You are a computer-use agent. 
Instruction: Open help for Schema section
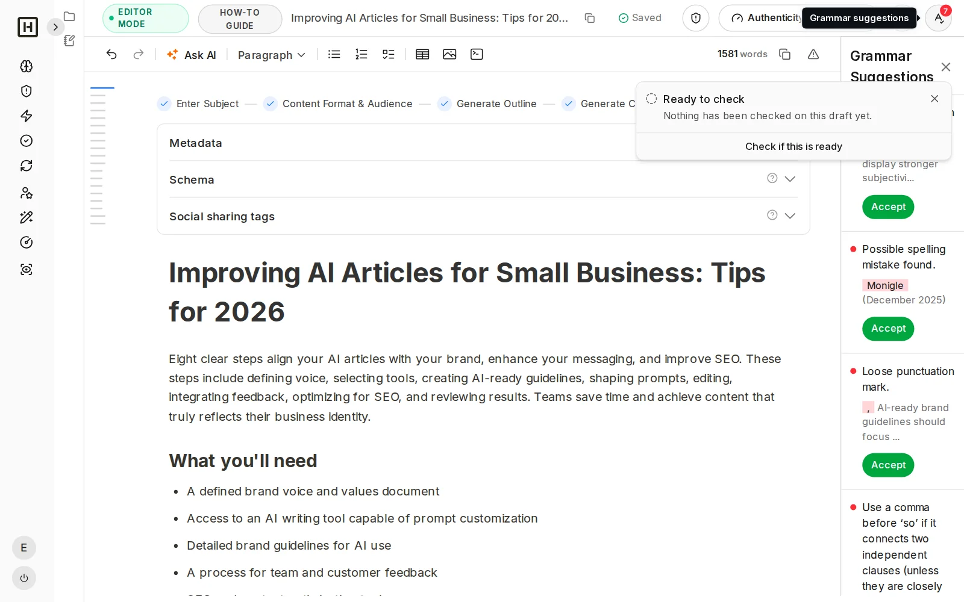click(772, 178)
